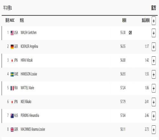Select the 官方 label at top right

click(x=154, y=8)
